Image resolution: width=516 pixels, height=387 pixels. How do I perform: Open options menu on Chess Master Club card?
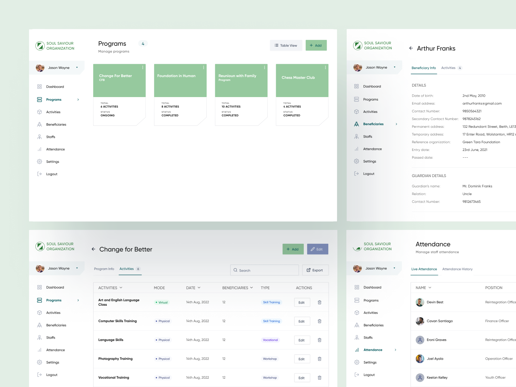click(325, 67)
